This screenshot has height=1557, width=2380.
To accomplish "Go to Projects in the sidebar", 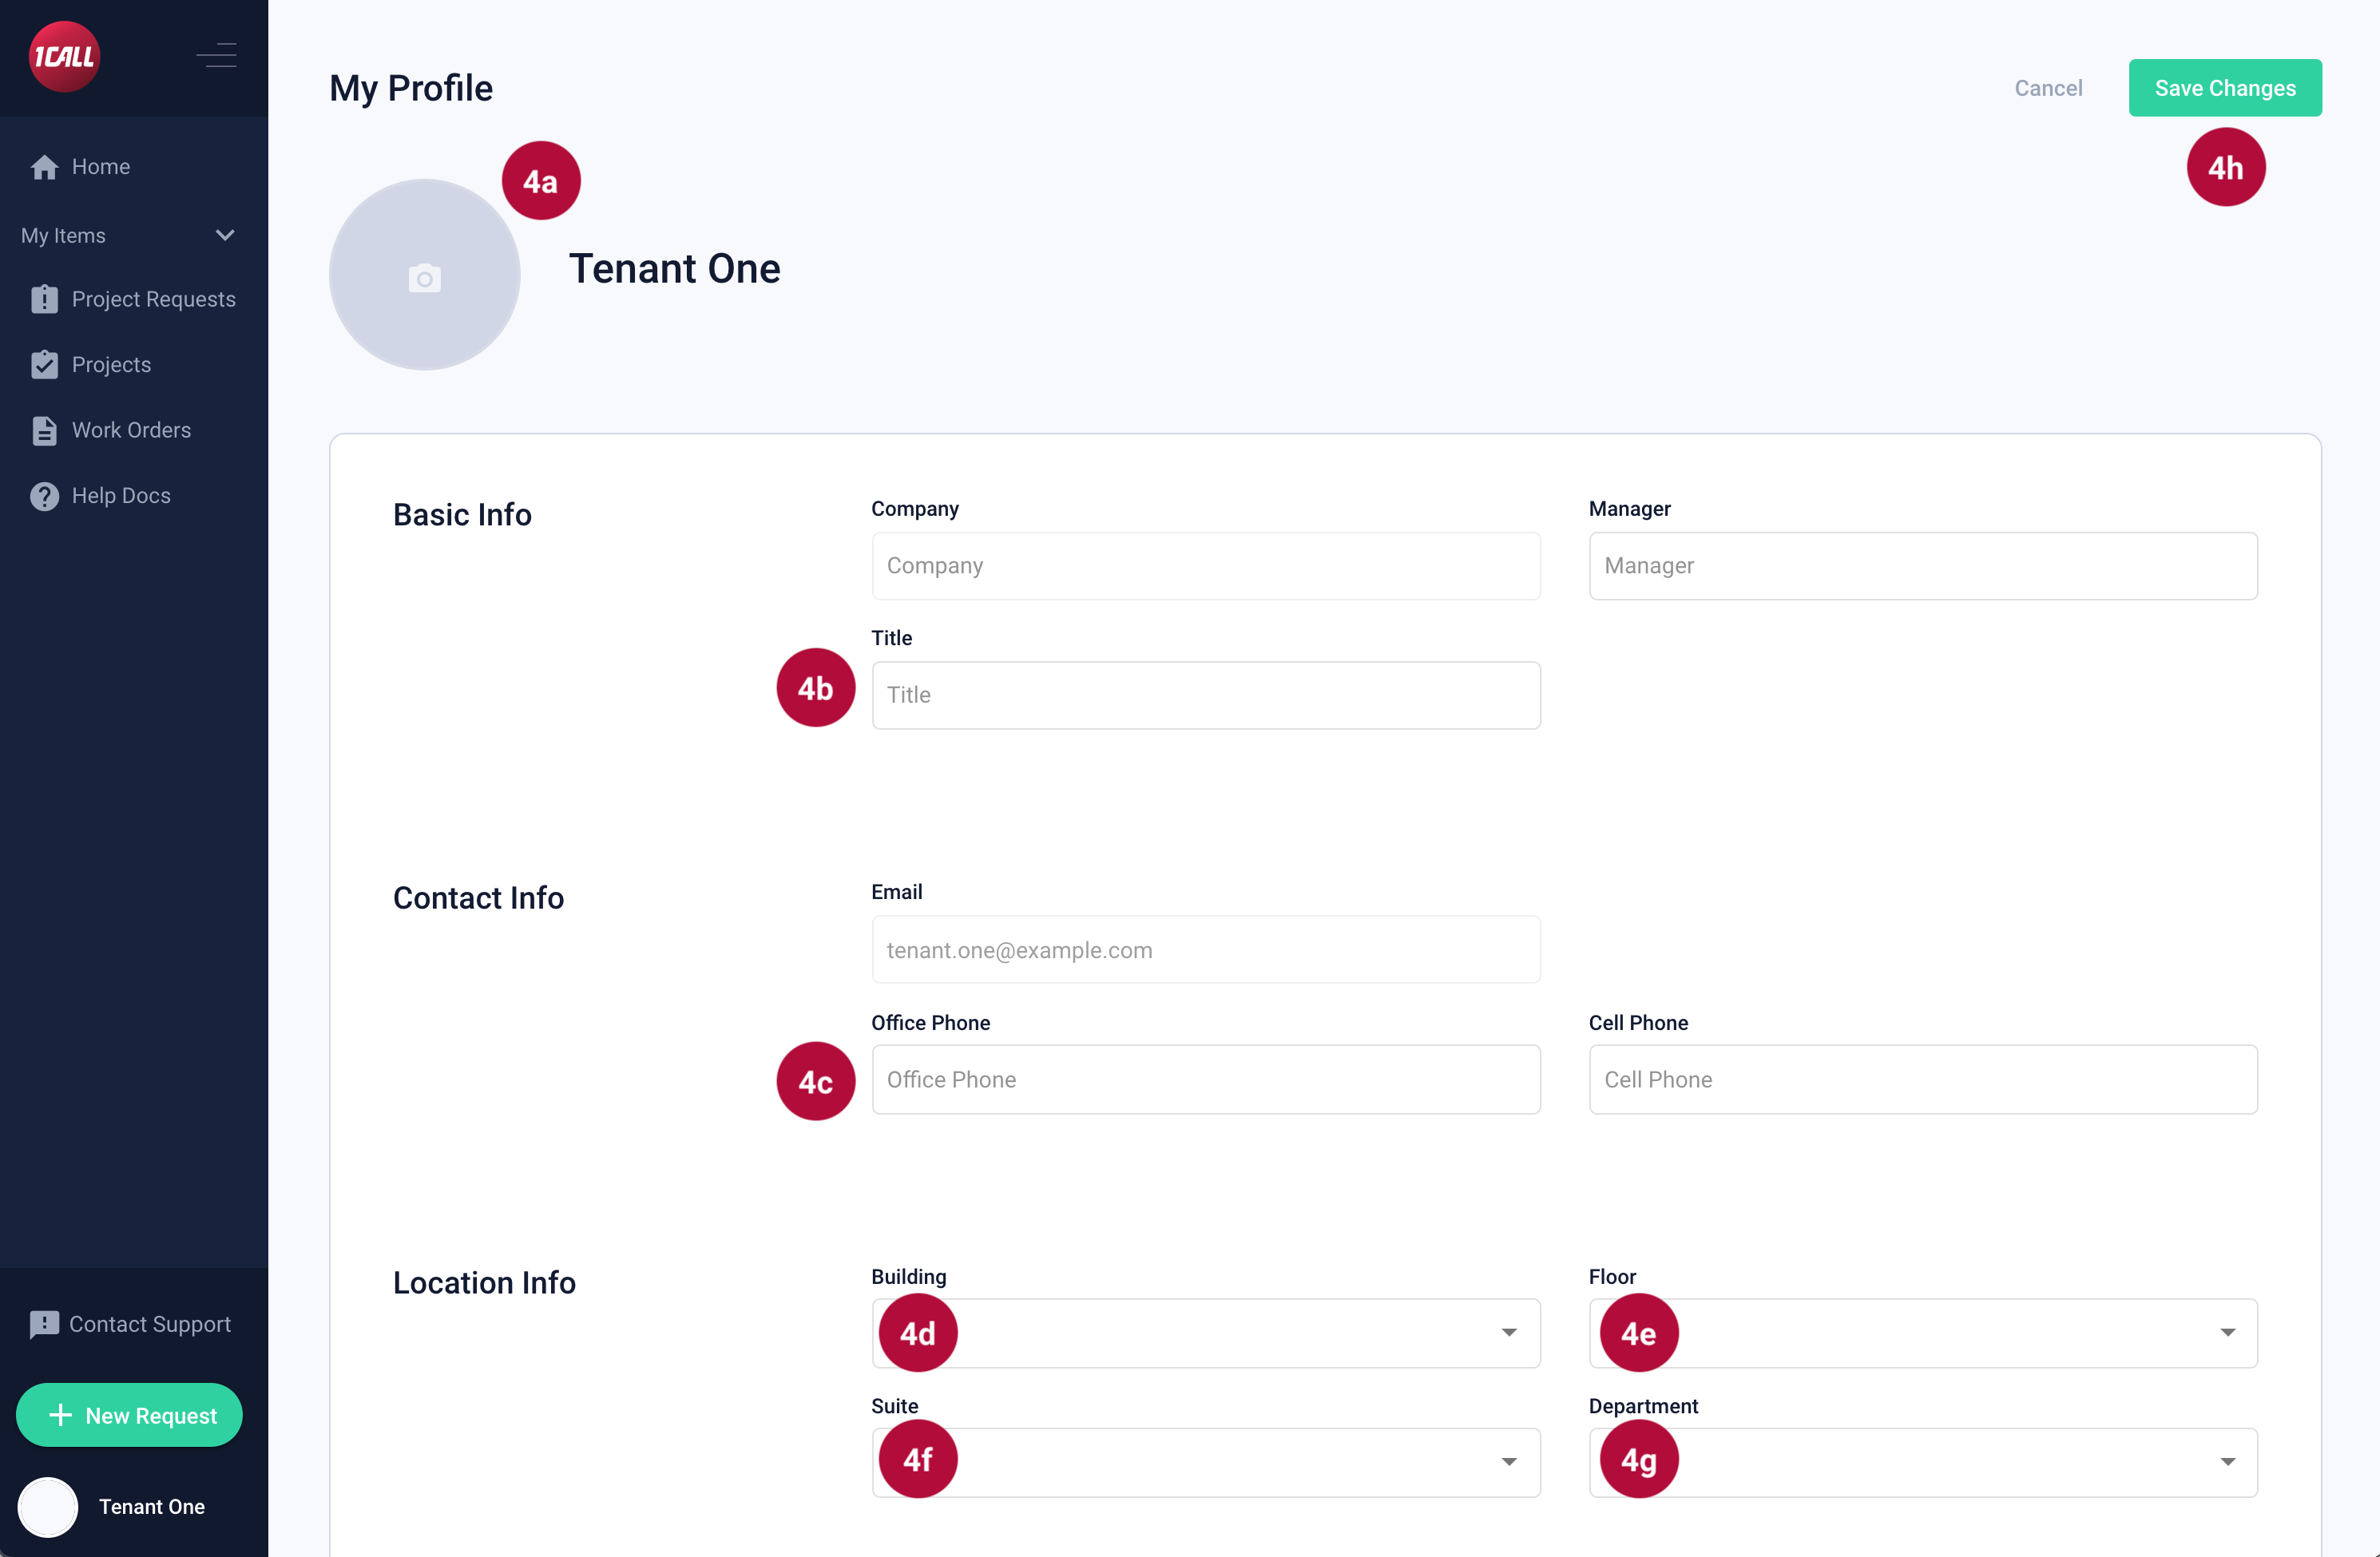I will [x=111, y=365].
